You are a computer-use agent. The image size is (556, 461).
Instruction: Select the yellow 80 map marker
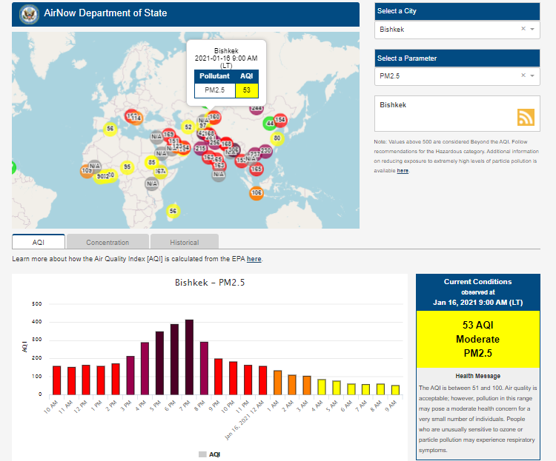pyautogui.click(x=277, y=138)
